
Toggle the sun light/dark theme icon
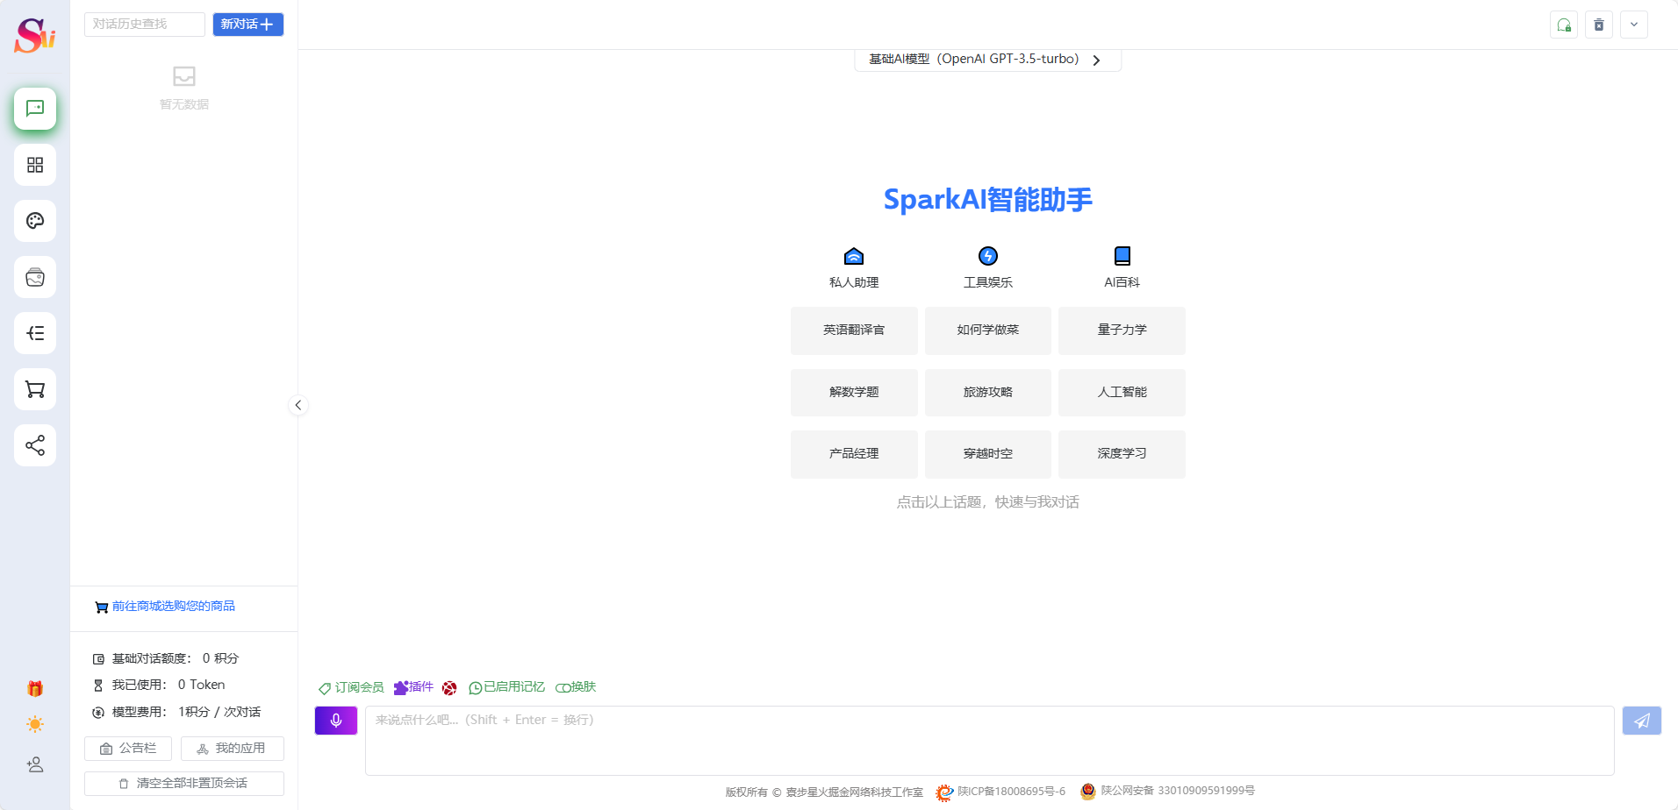tap(35, 724)
